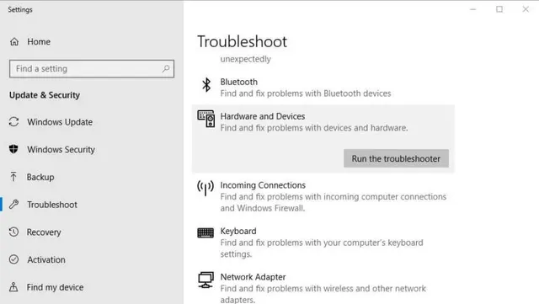Focus the Find a setting search box

click(92, 69)
